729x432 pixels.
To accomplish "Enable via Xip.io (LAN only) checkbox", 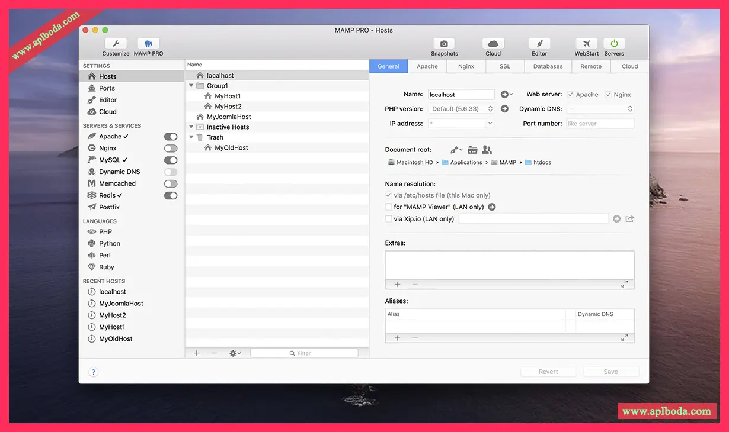I will [x=389, y=219].
